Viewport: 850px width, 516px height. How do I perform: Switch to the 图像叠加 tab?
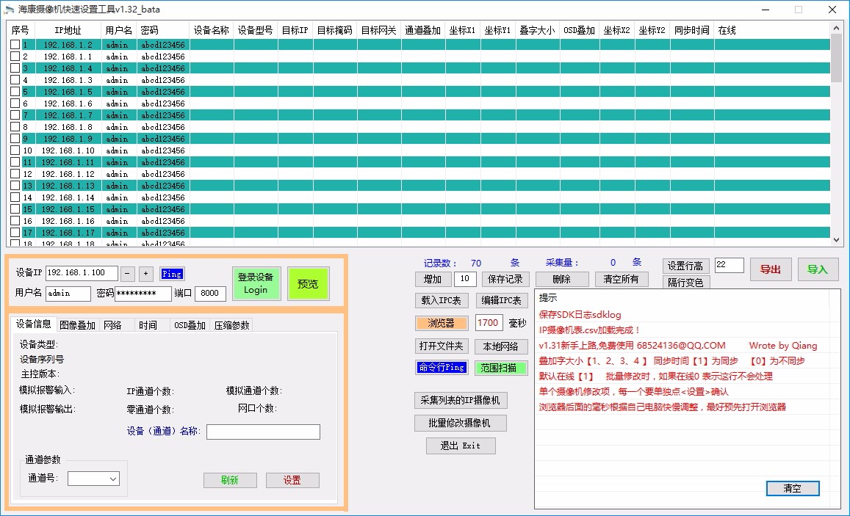pos(78,325)
